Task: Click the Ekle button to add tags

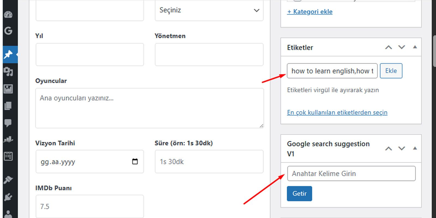Action: point(391,71)
